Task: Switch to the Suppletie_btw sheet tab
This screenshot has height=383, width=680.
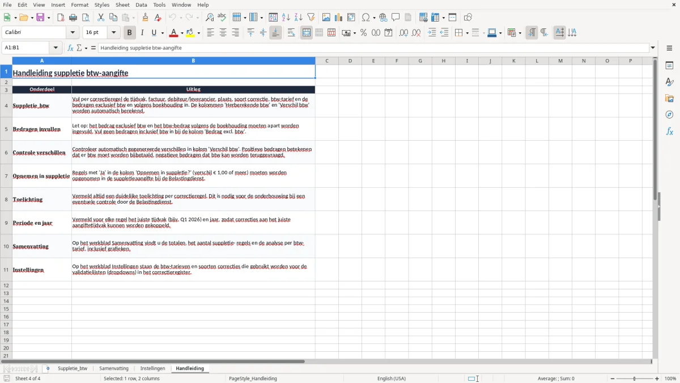Action: pos(73,369)
